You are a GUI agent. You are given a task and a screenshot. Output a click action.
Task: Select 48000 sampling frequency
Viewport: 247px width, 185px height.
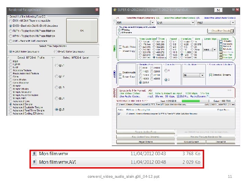[x=152, y=79]
